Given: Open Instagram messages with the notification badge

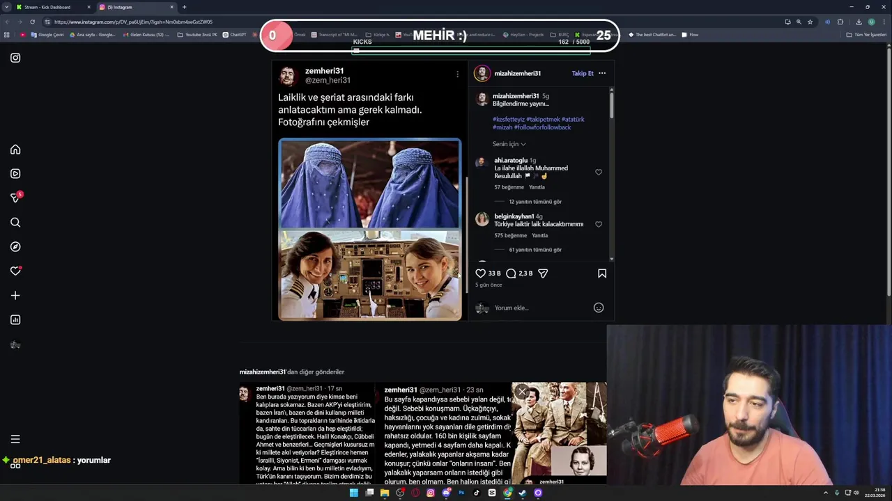Looking at the screenshot, I should (15, 198).
